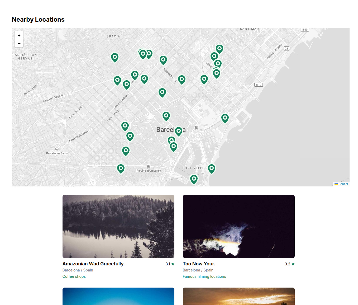The height and width of the screenshot is (305, 358).
Task: Select the marker overlapping the Barcelona city label
Action: pos(179,131)
